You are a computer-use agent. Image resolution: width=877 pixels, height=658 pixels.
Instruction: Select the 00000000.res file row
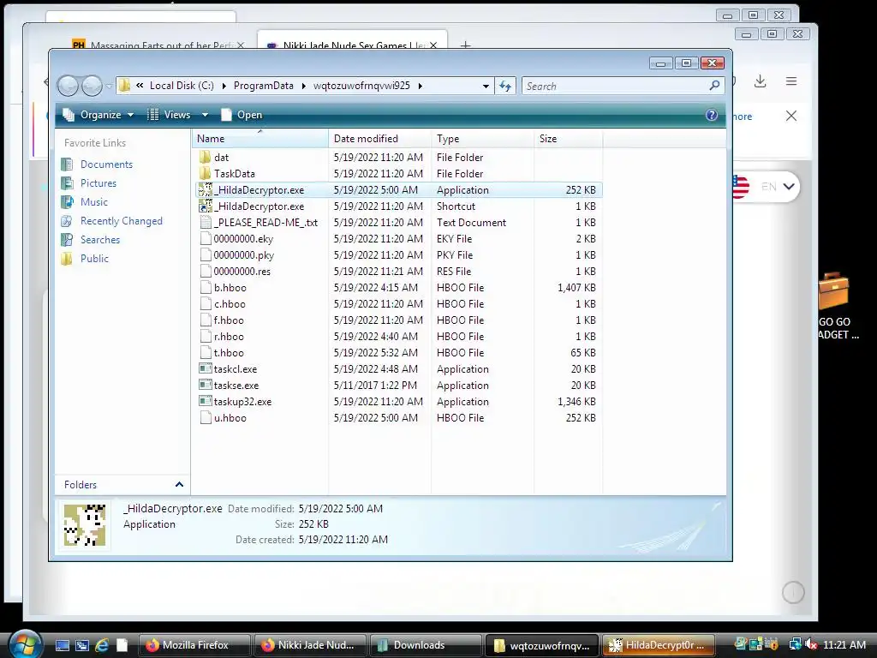399,272
